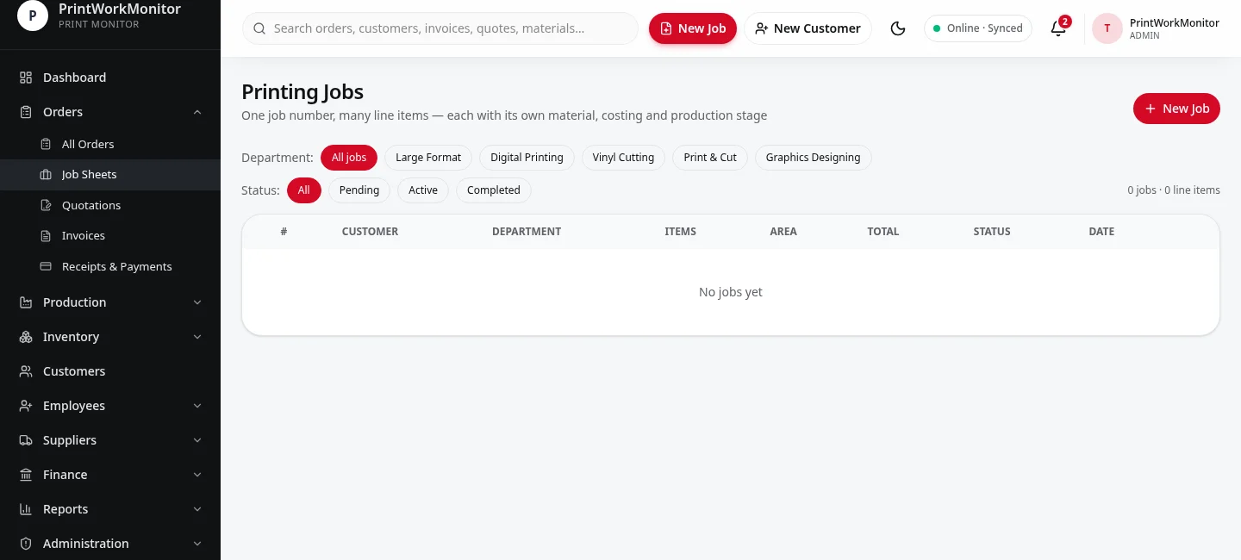Click the DEPARTMENT column header
Image resolution: width=1241 pixels, height=560 pixels.
tap(527, 232)
